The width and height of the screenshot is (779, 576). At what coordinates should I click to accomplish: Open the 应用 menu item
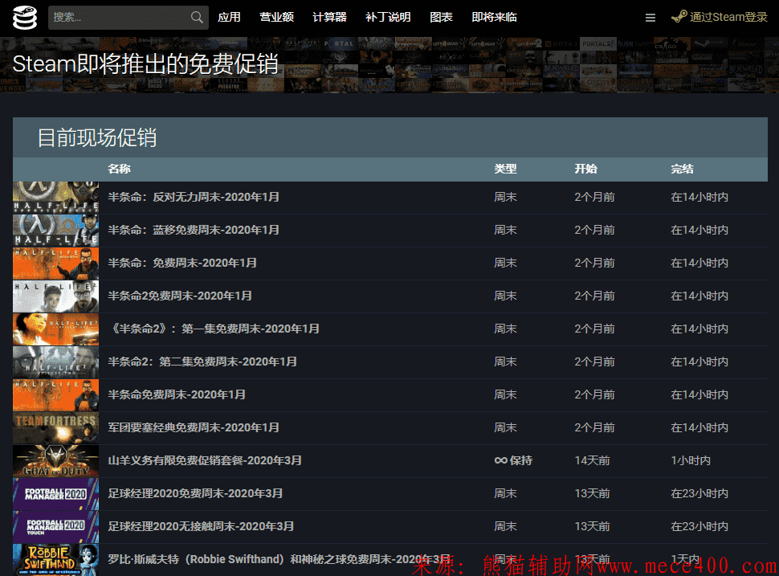click(229, 18)
